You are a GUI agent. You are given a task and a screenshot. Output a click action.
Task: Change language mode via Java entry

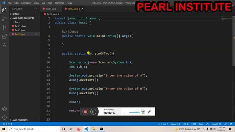click(x=201, y=124)
